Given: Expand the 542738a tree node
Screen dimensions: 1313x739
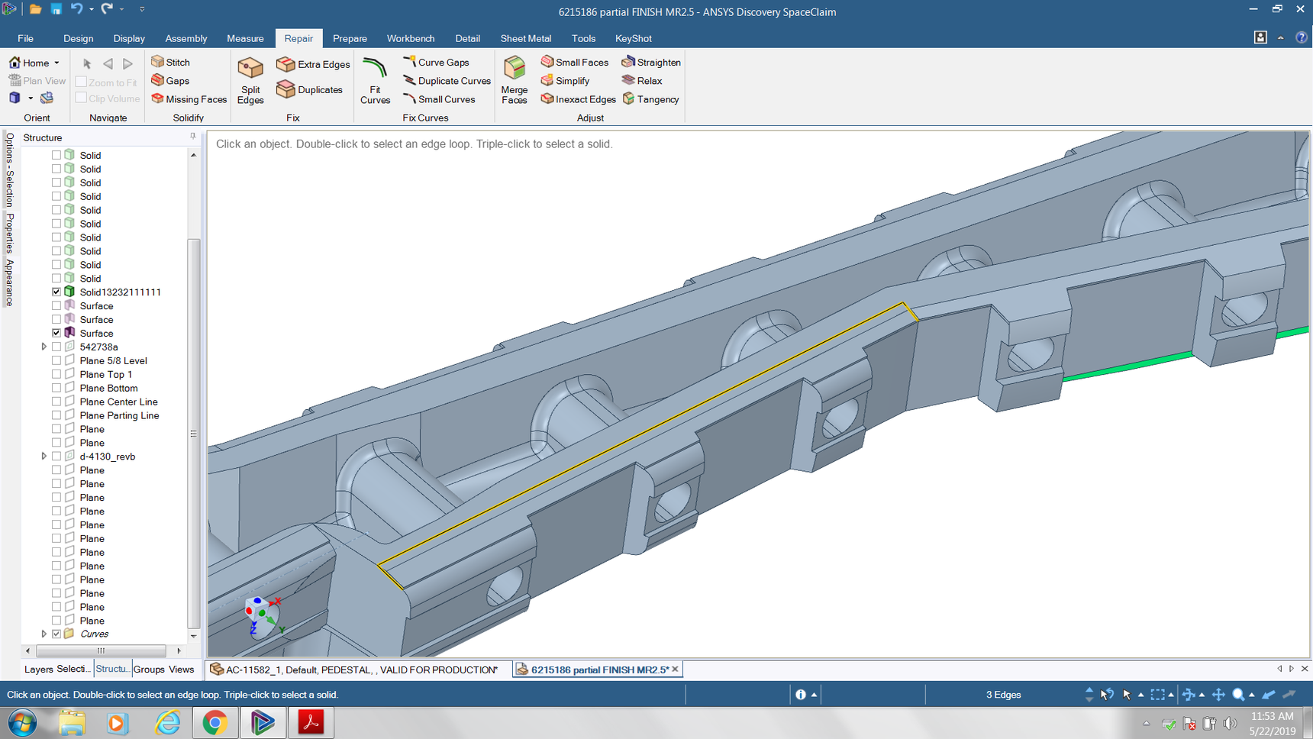Looking at the screenshot, I should click(x=44, y=347).
